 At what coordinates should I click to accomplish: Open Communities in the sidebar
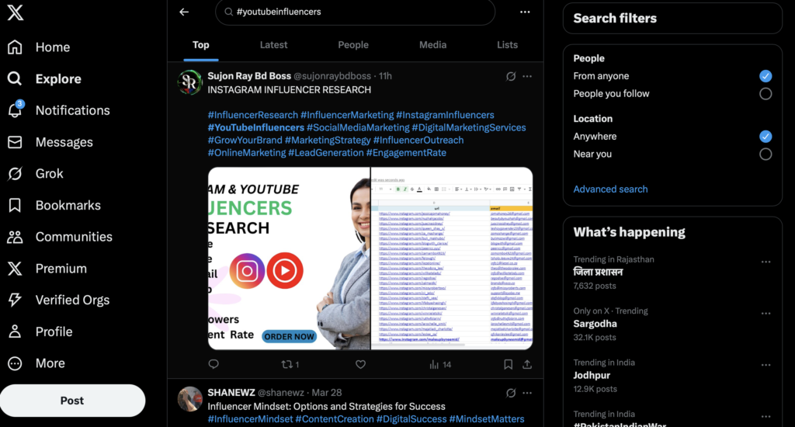[59, 237]
